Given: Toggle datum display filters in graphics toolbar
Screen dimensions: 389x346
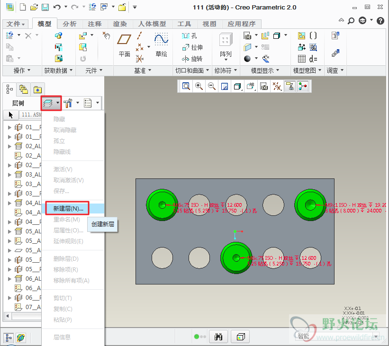Looking at the screenshot, I should pos(277,86).
